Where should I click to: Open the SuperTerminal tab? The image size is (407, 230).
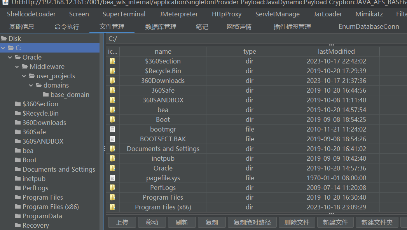tap(124, 14)
